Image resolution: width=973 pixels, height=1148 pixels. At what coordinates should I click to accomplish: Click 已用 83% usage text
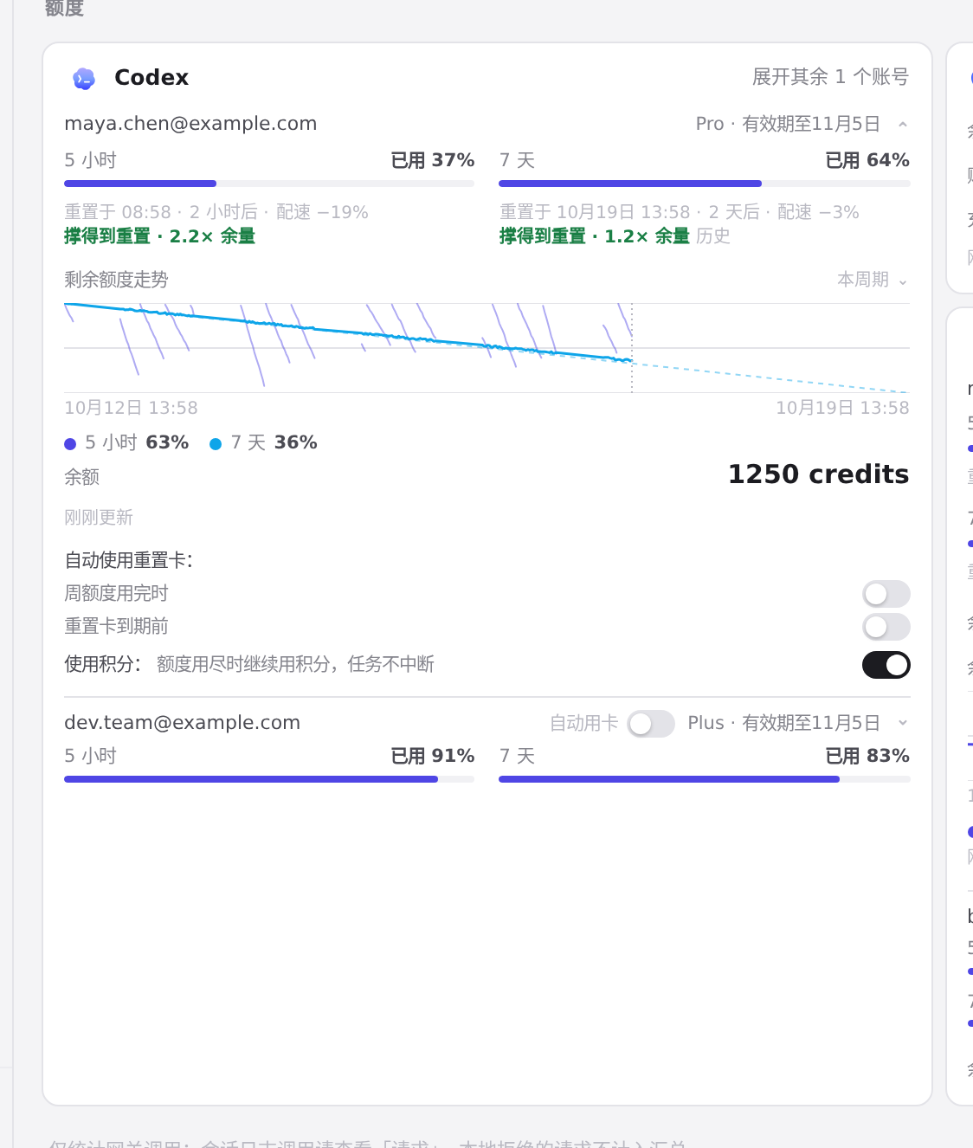click(867, 756)
